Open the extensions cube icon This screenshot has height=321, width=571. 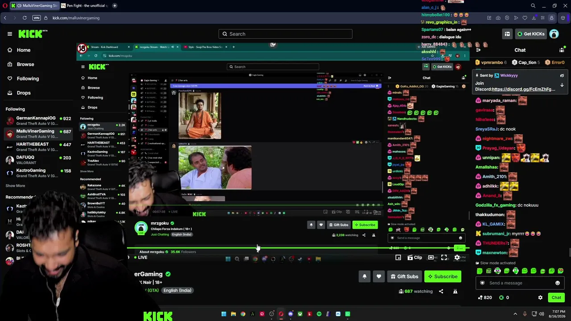(x=563, y=18)
